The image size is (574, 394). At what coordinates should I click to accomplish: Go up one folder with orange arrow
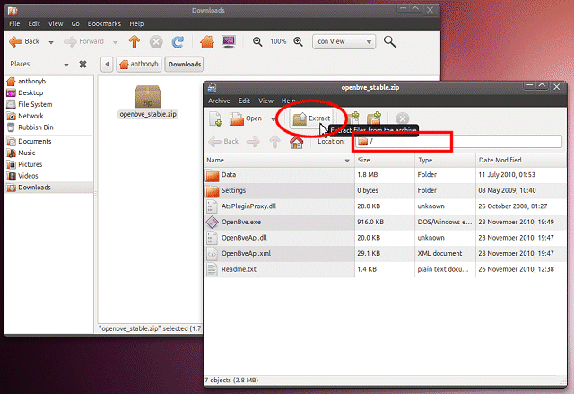tap(135, 42)
